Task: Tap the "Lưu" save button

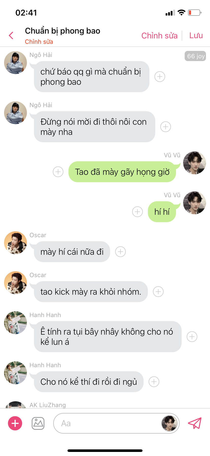Action: tap(196, 36)
